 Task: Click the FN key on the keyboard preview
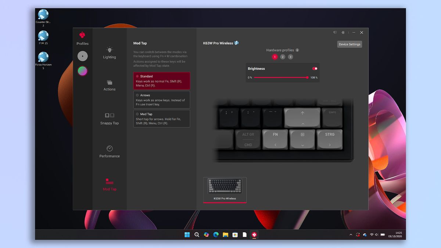pos(275,139)
